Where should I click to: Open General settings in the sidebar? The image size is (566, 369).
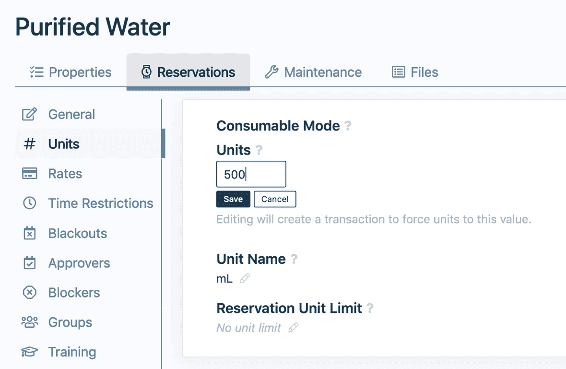[x=71, y=114]
